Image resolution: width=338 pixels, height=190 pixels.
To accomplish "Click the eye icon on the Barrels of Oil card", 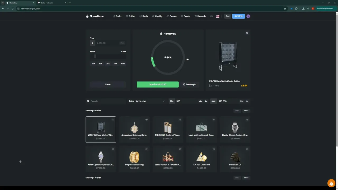I will pyautogui.click(x=247, y=149).
